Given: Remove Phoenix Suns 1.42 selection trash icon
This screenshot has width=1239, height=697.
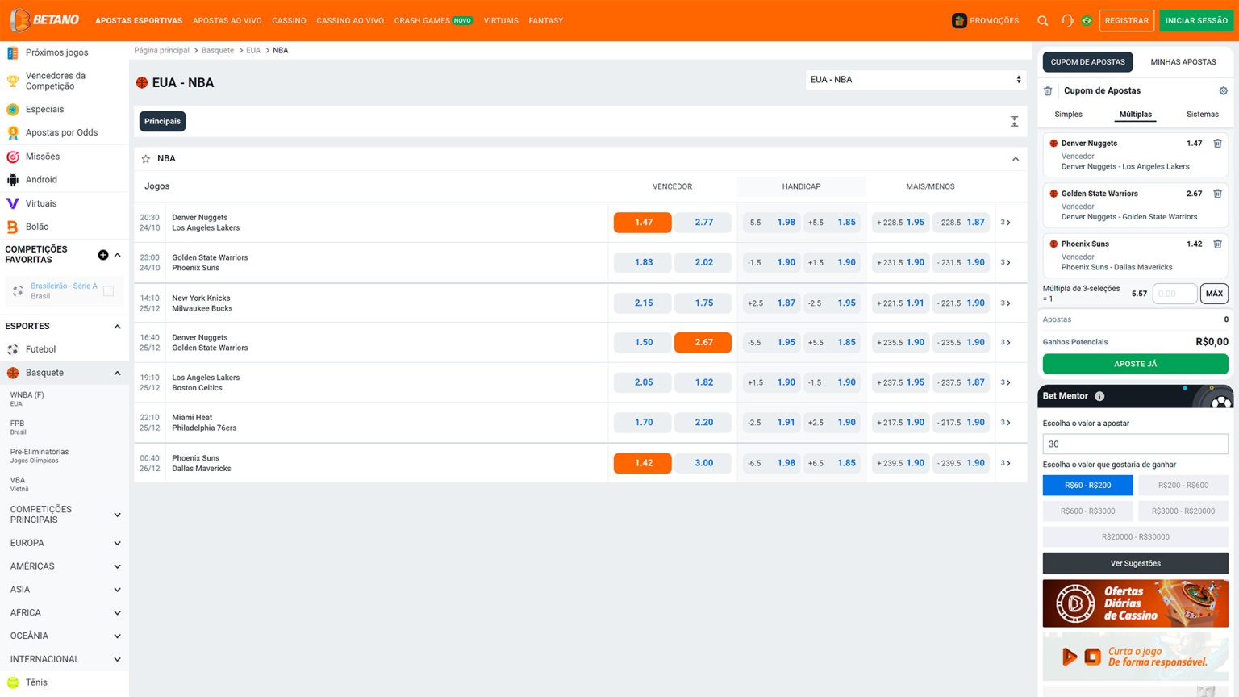Looking at the screenshot, I should (1217, 244).
